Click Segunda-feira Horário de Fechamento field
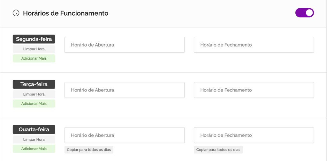Viewport: 327px width, 161px height. [254, 45]
